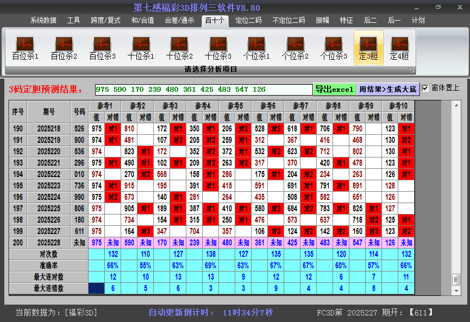Select the 百位杀3 analysis icon

coord(102,48)
